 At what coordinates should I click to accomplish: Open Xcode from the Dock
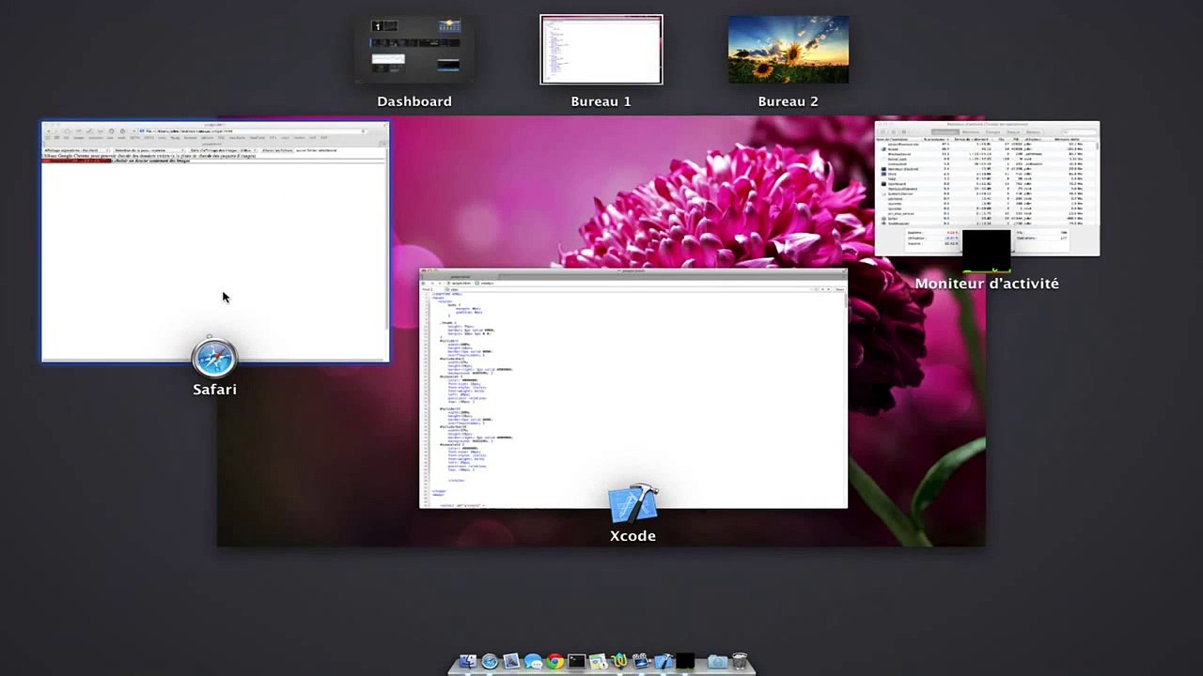click(664, 661)
